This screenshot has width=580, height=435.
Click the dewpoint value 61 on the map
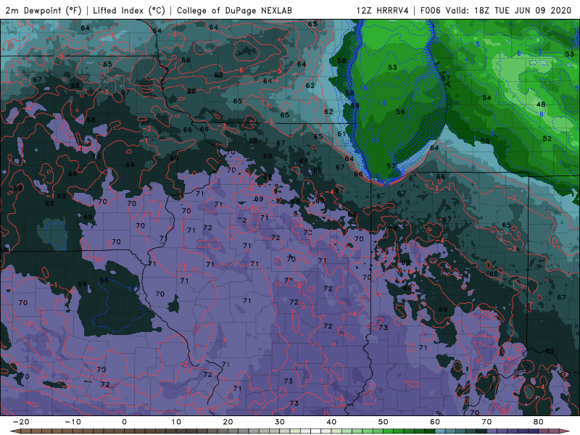tap(341, 134)
